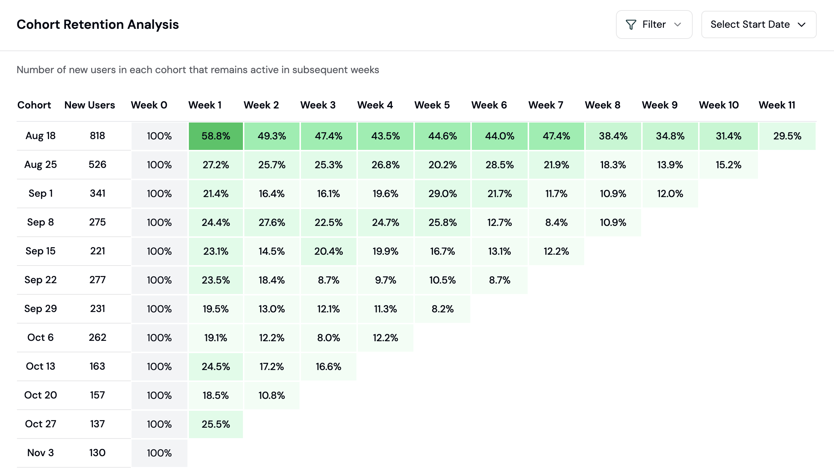Click the Cohort Retention Analysis title
Image resolution: width=834 pixels, height=472 pixels.
click(x=98, y=24)
